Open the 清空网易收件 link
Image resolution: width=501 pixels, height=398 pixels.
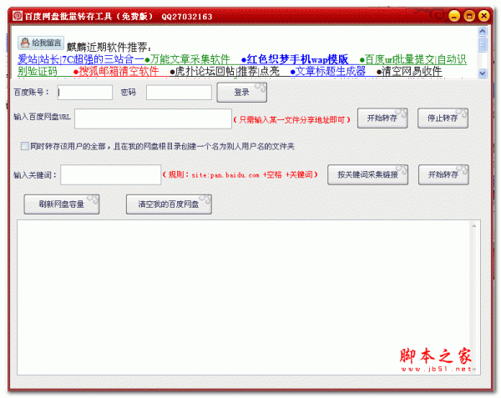(x=412, y=71)
